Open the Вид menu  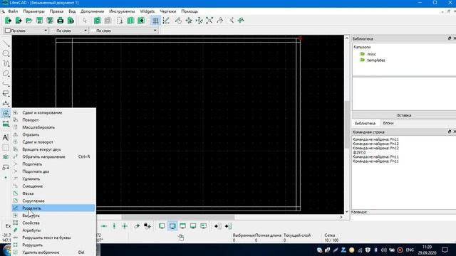[x=72, y=11]
